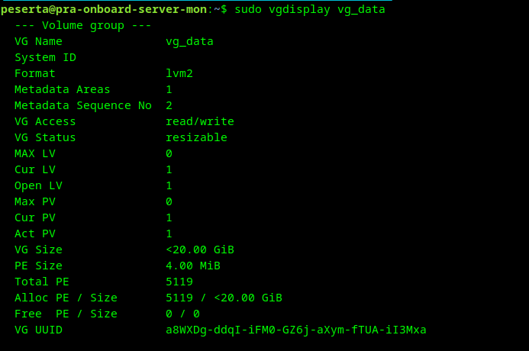This screenshot has height=351, width=529.
Task: Click the System ID label
Action: pos(45,58)
